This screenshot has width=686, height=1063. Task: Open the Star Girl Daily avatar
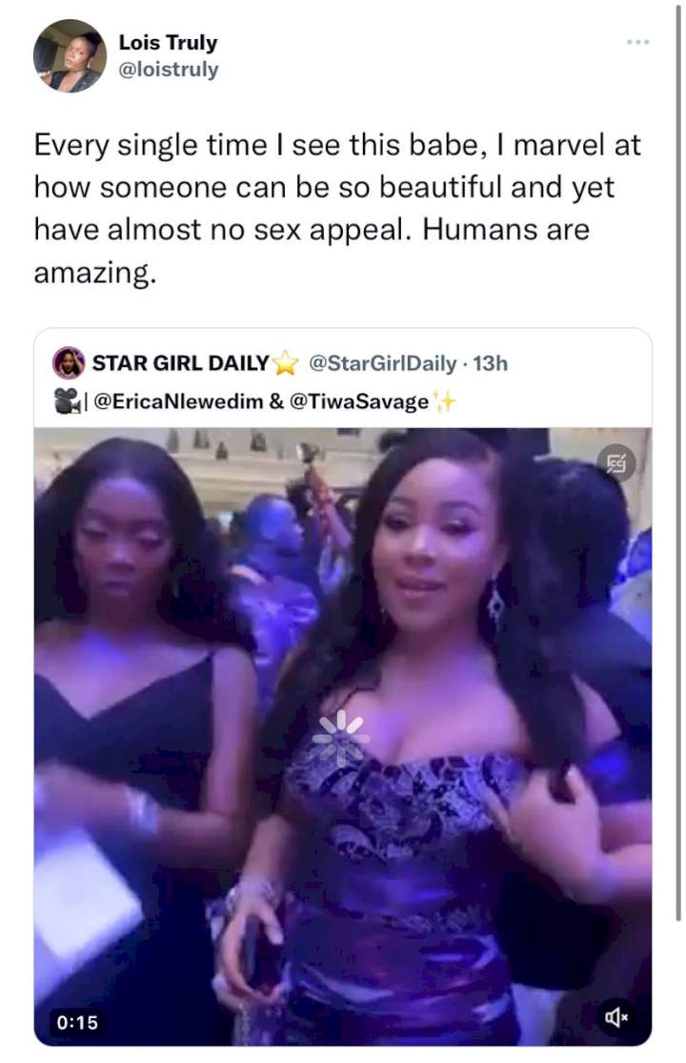(x=69, y=362)
